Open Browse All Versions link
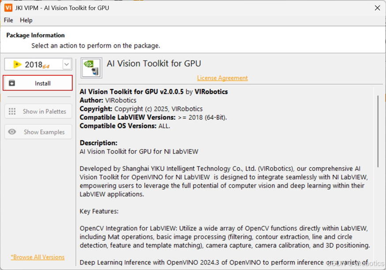The height and width of the screenshot is (270, 386). coord(37,257)
